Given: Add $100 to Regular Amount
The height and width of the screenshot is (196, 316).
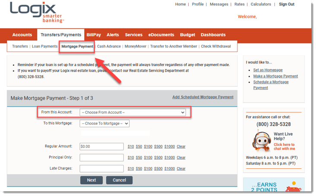Looking at the screenshot, I should point(148,147).
